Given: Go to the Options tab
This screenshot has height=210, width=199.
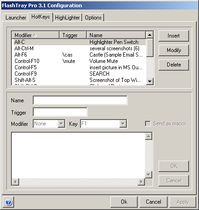Looking at the screenshot, I should coord(93,18).
